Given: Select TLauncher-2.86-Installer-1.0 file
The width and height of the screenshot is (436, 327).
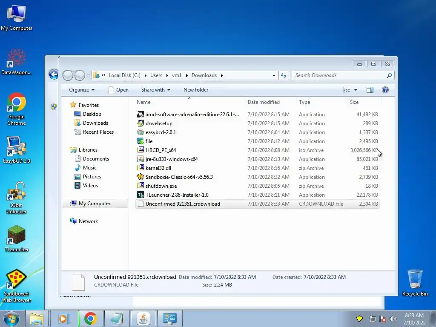Looking at the screenshot, I should [258, 195].
